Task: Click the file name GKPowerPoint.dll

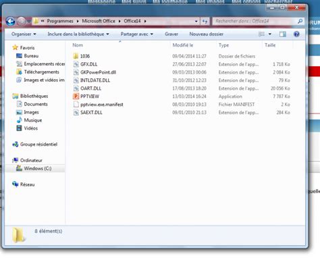Action: coord(98,72)
